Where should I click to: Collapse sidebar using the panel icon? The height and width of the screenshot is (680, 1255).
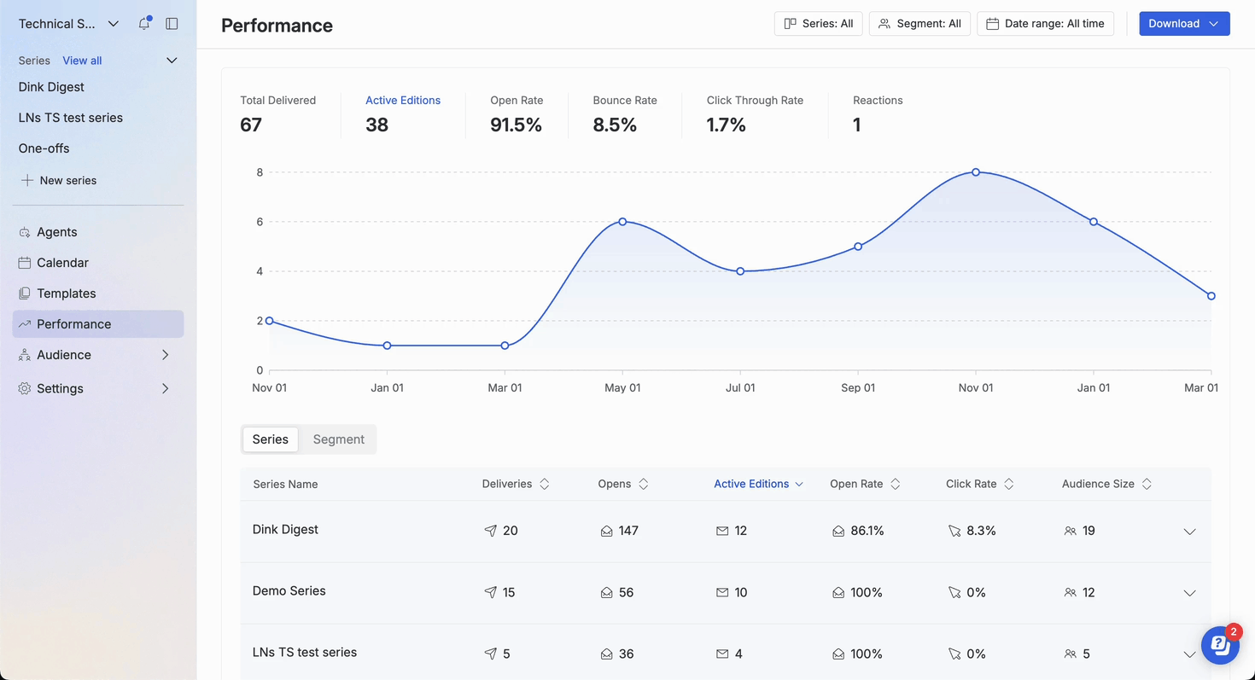click(172, 24)
